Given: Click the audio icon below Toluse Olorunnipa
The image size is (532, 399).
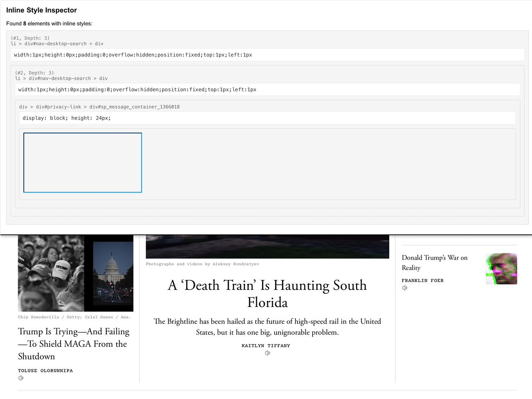Looking at the screenshot, I should click(x=20, y=378).
